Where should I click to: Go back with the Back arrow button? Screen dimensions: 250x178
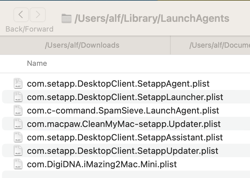click(21, 15)
